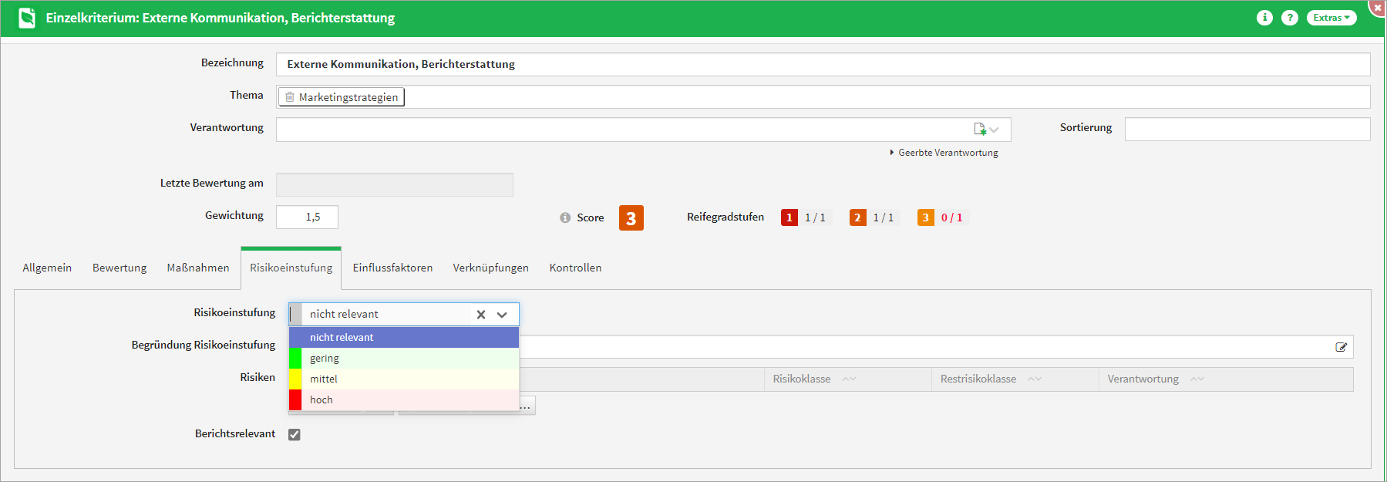Choose 'hoch' from the risk list
This screenshot has height=482, width=1387.
pyautogui.click(x=322, y=399)
